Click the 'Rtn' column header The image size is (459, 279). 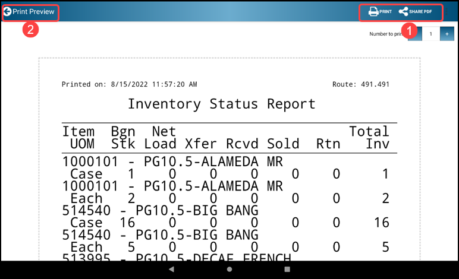[x=328, y=144]
